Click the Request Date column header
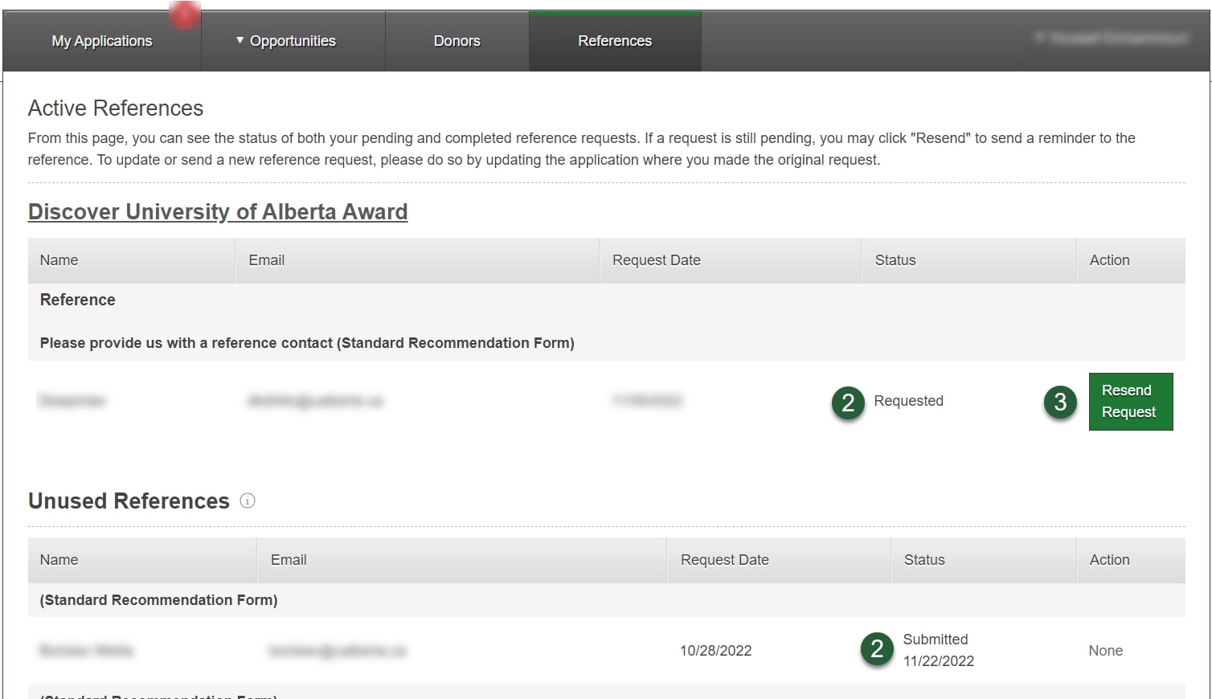The height and width of the screenshot is (699, 1212). [656, 260]
